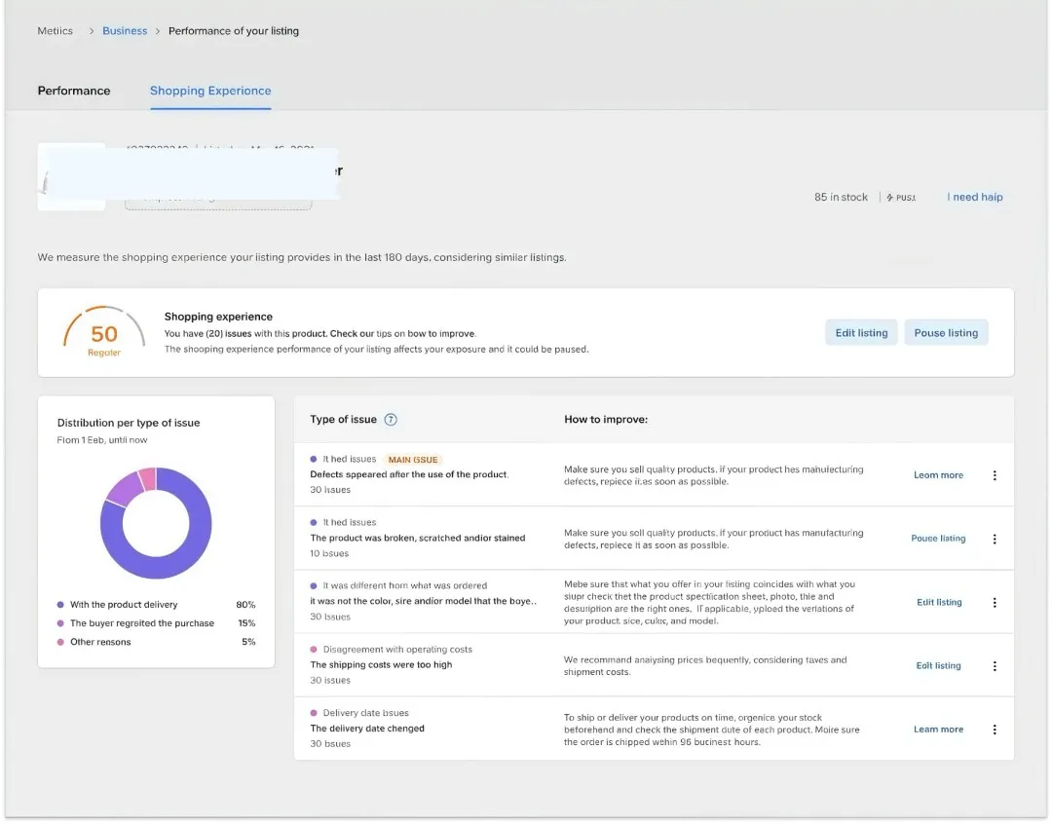Screen dimensions: 1052x824
Task: Click the score gauge showing 50
Action: pos(104,334)
